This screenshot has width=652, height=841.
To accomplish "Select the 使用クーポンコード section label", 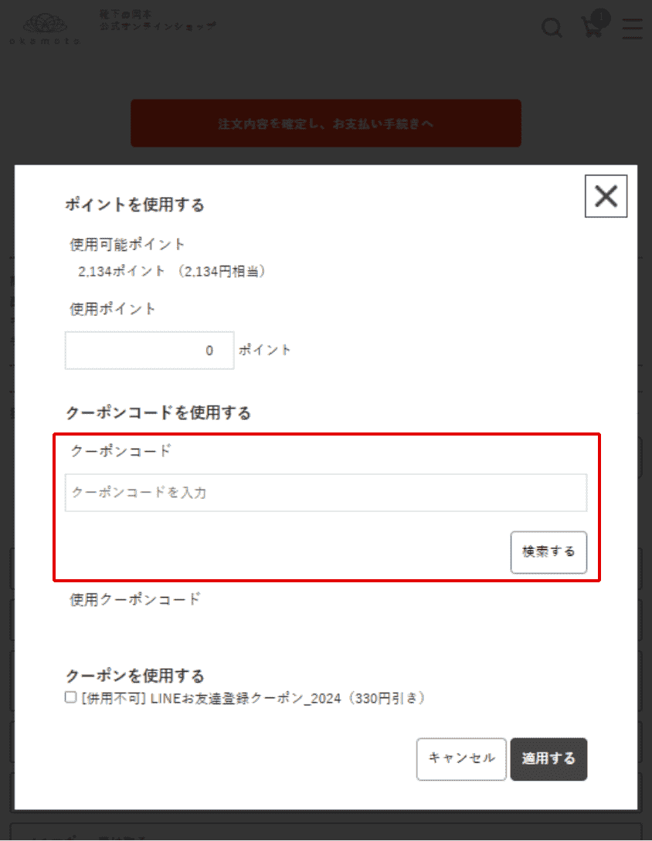I will click(132, 599).
